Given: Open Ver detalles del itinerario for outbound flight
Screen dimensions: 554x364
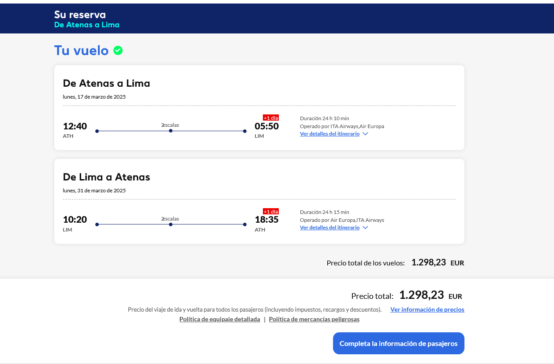Looking at the screenshot, I should [329, 134].
